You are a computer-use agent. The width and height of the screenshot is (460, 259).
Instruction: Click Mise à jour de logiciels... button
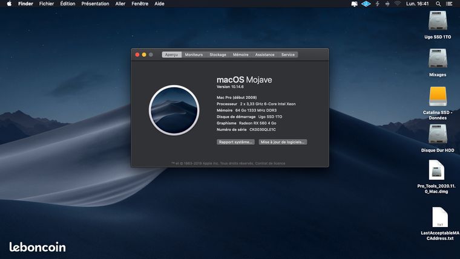pyautogui.click(x=283, y=142)
